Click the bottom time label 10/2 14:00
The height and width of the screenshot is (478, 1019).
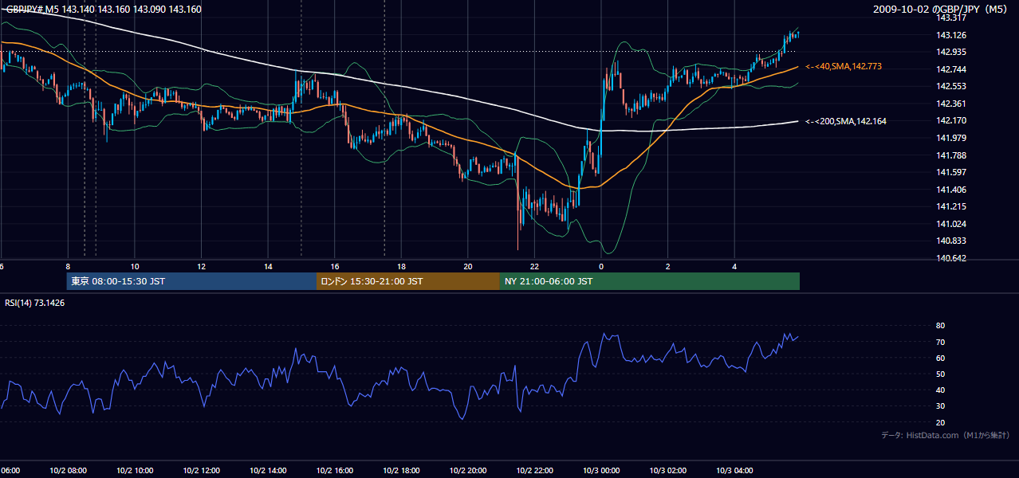click(268, 471)
